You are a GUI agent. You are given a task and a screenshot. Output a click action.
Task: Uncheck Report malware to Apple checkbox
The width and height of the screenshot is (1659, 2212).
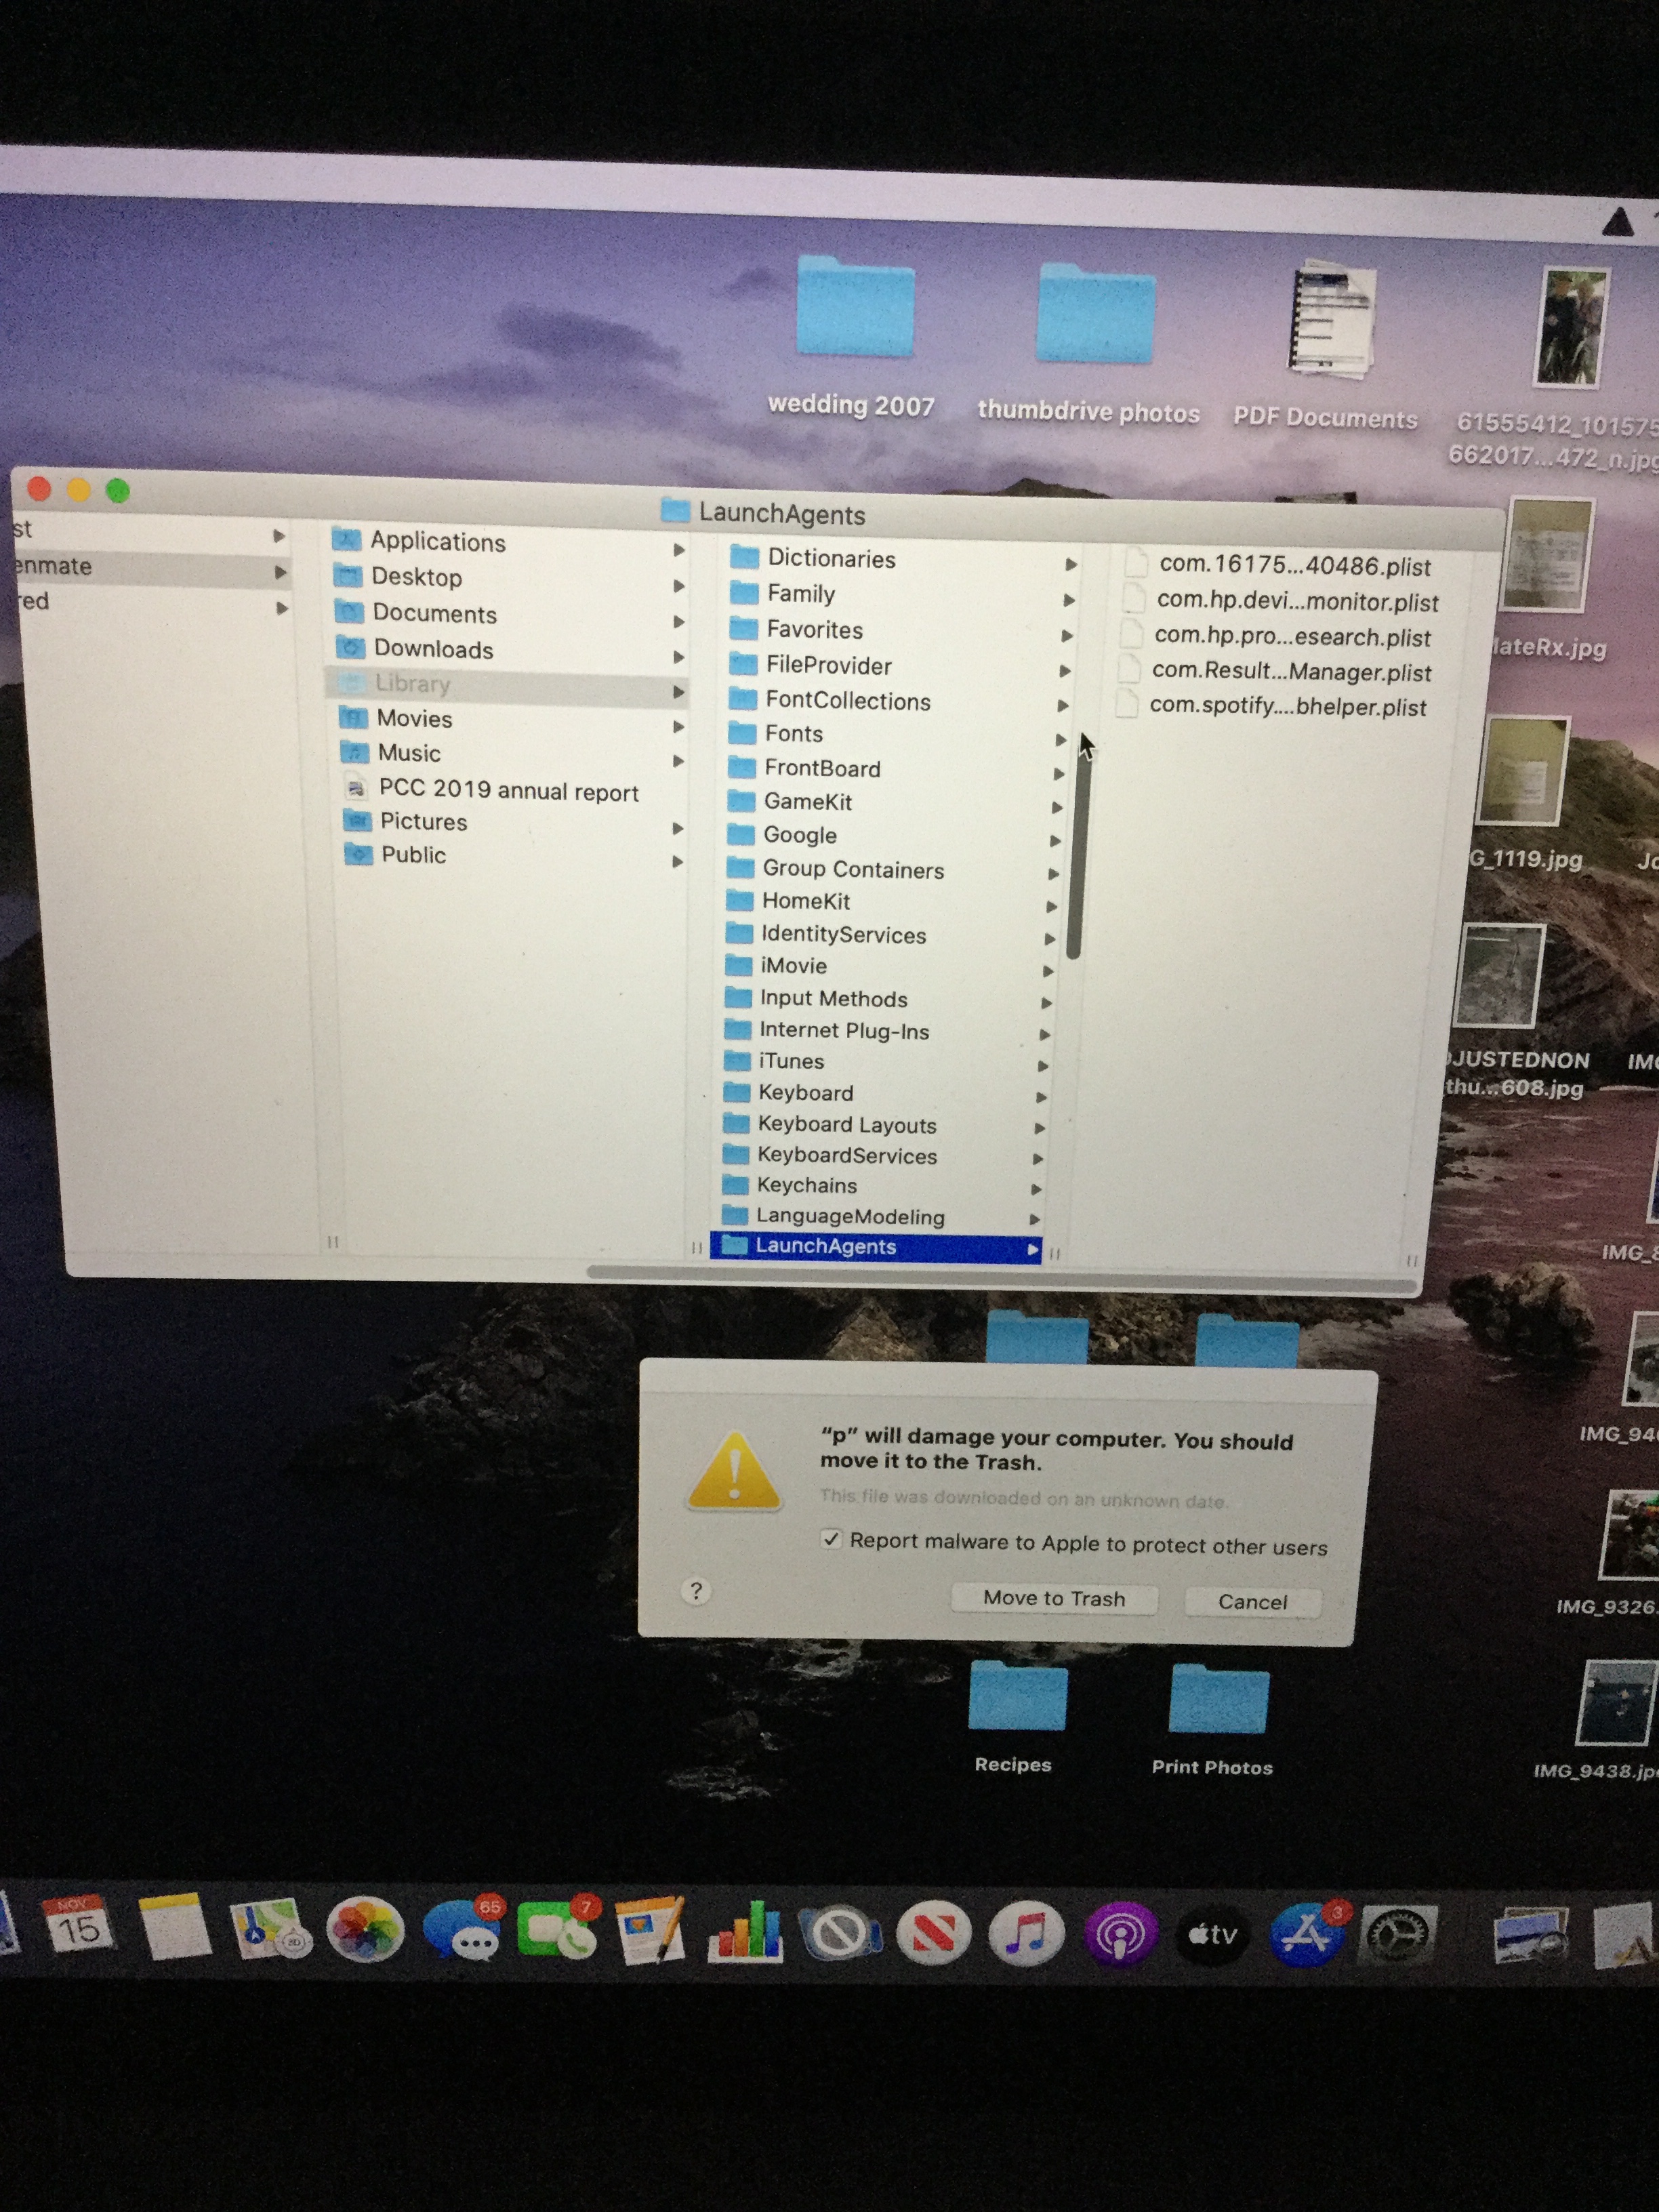(x=832, y=1540)
